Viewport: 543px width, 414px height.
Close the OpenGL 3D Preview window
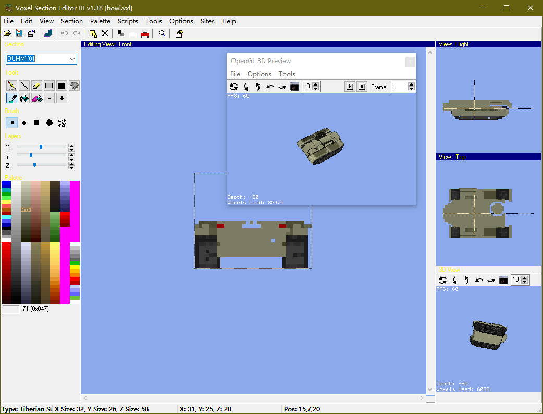(x=410, y=62)
